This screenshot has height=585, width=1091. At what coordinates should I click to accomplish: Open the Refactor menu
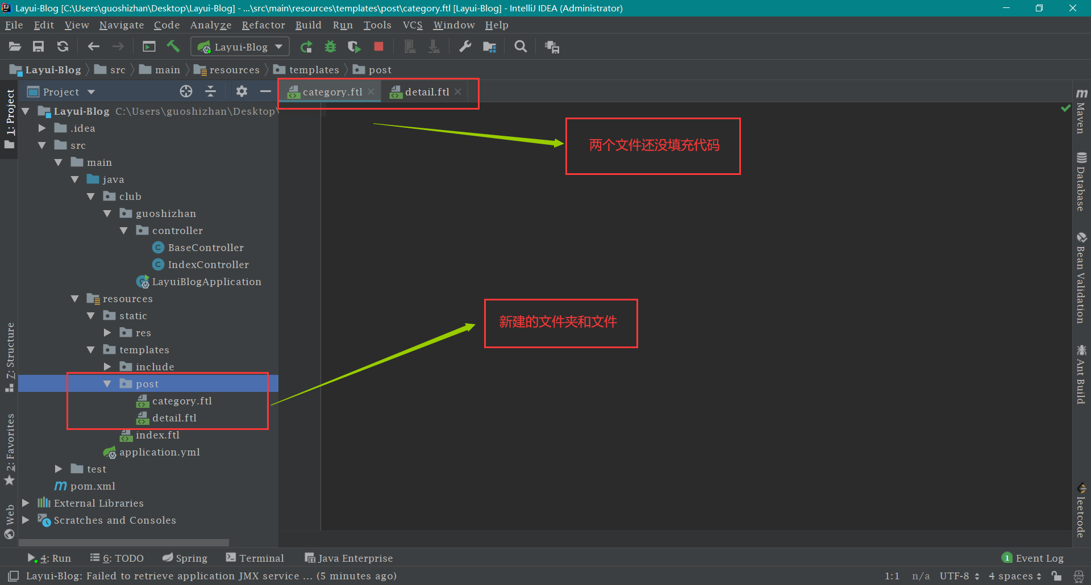coord(263,25)
